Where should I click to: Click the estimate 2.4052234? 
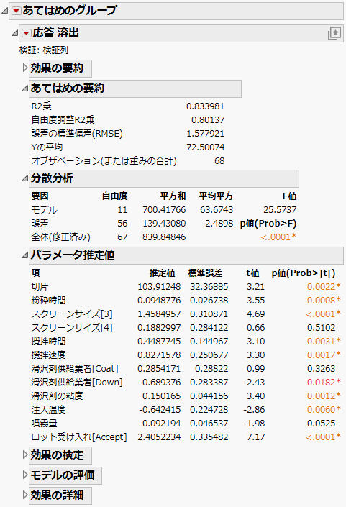(x=159, y=437)
